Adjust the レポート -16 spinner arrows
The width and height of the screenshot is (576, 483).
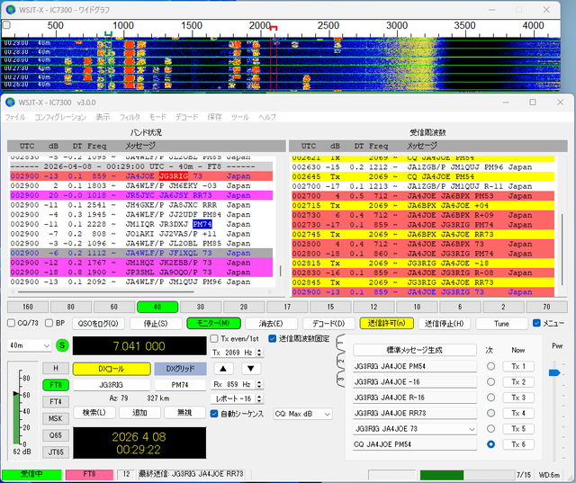[x=259, y=398]
